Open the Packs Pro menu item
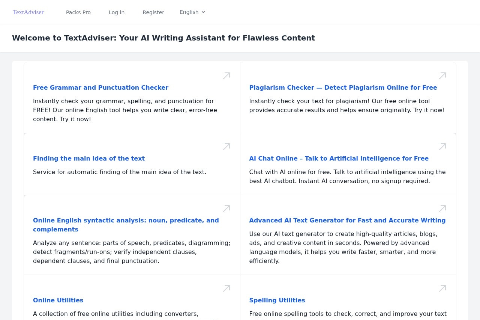Image resolution: width=480 pixels, height=320 pixels. pos(78,12)
